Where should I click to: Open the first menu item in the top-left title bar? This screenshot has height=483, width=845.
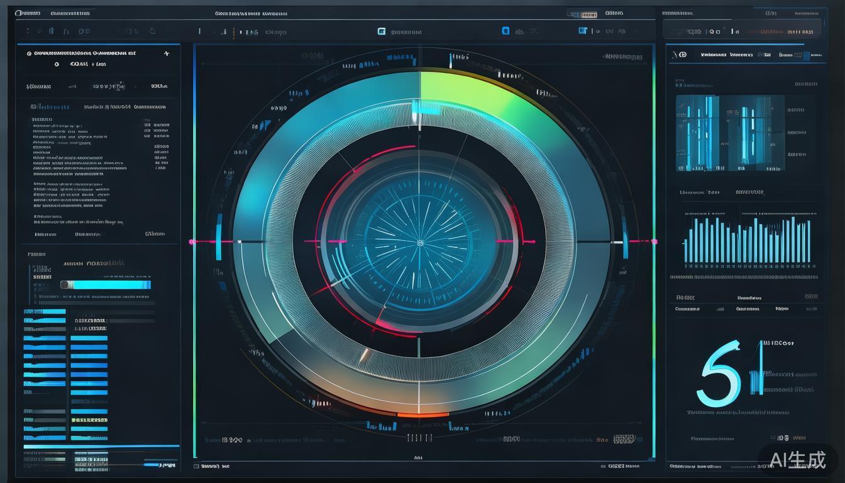click(28, 13)
